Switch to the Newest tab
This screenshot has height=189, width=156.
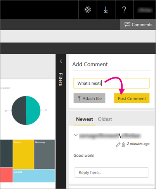(x=85, y=119)
